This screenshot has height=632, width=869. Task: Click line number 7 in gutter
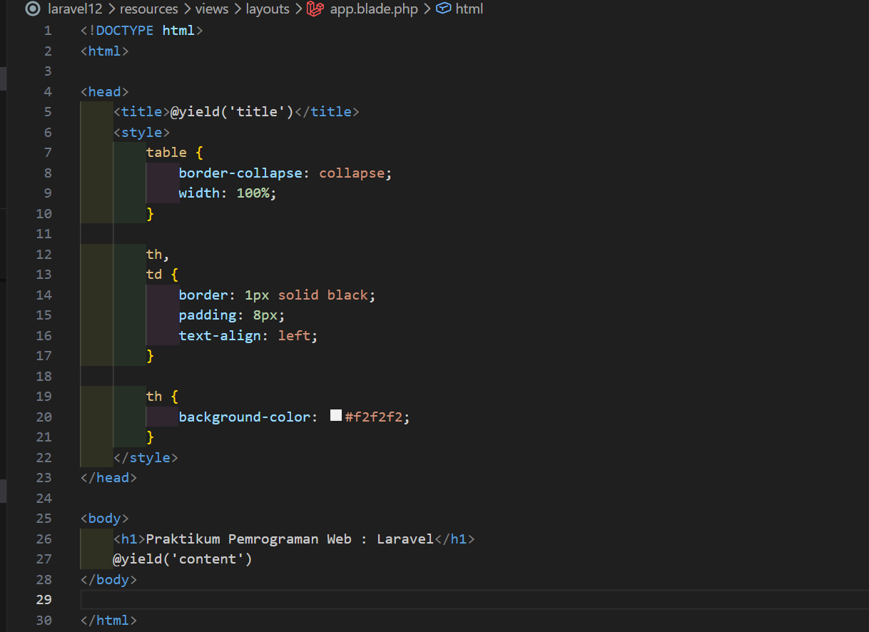coord(47,153)
